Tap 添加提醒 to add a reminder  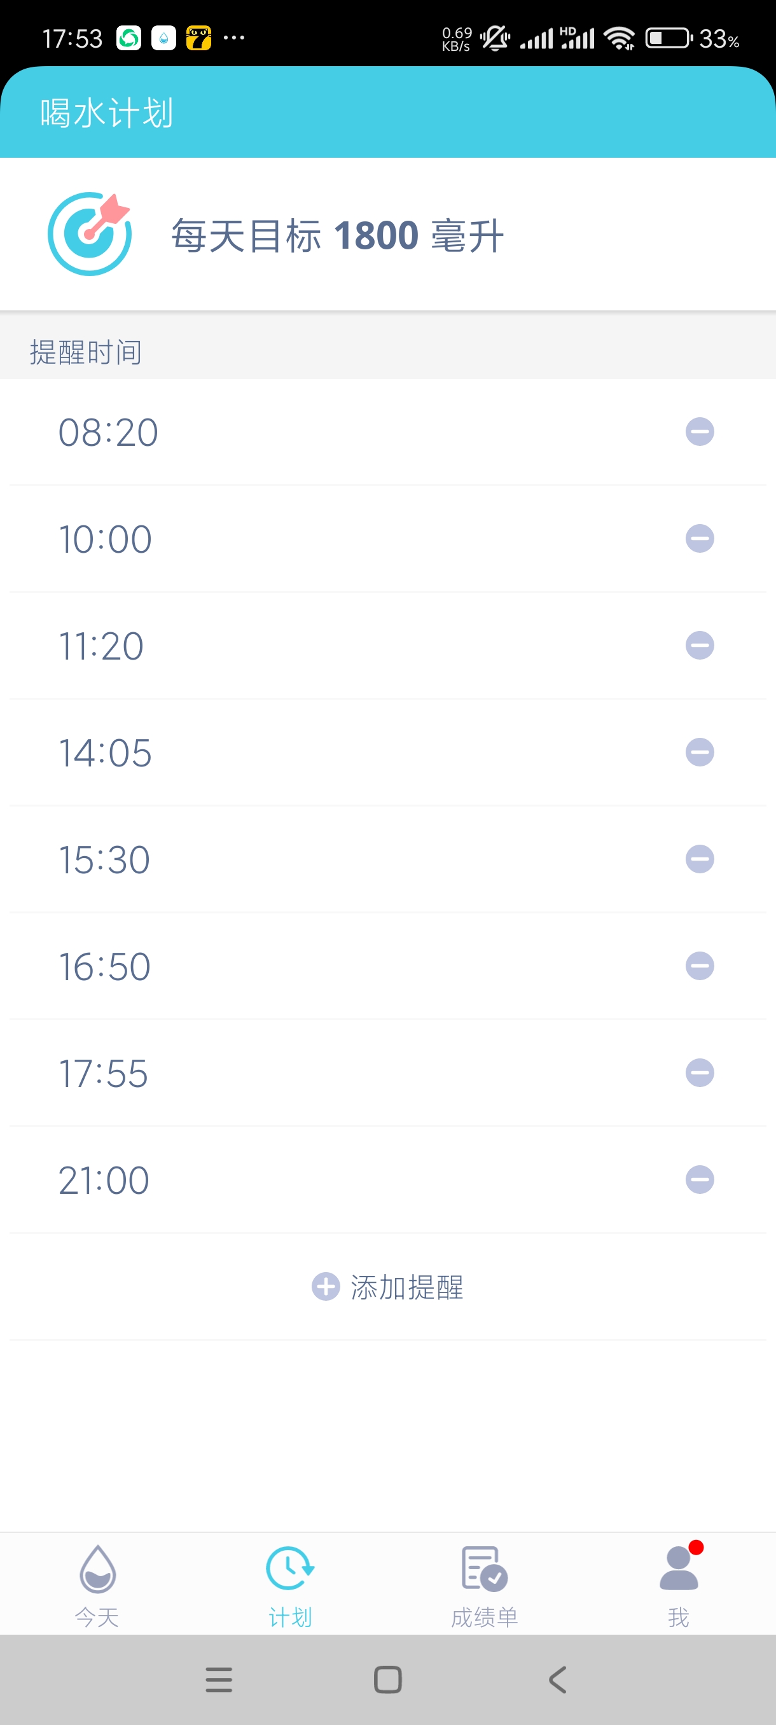387,1287
